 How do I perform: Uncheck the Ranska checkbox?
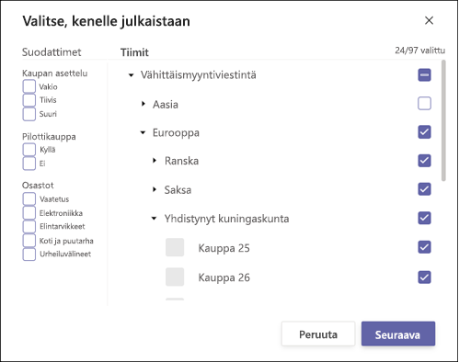424,161
